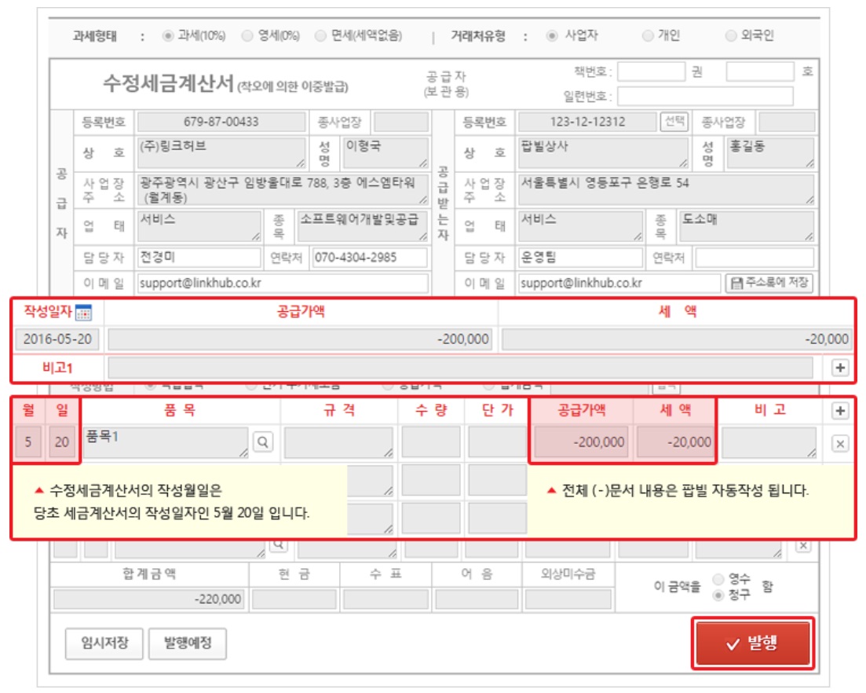Image resolution: width=866 pixels, height=693 pixels.
Task: Click the 비고1 remark input field
Action: point(460,368)
